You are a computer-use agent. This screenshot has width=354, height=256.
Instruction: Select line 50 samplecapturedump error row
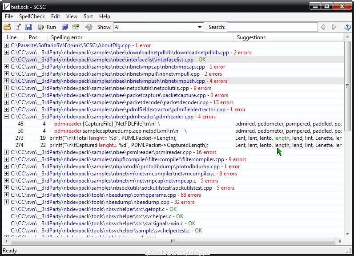pyautogui.click(x=173, y=131)
